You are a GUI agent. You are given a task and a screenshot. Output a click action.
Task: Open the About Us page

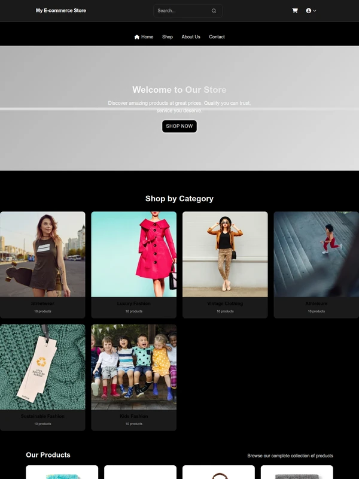(191, 37)
